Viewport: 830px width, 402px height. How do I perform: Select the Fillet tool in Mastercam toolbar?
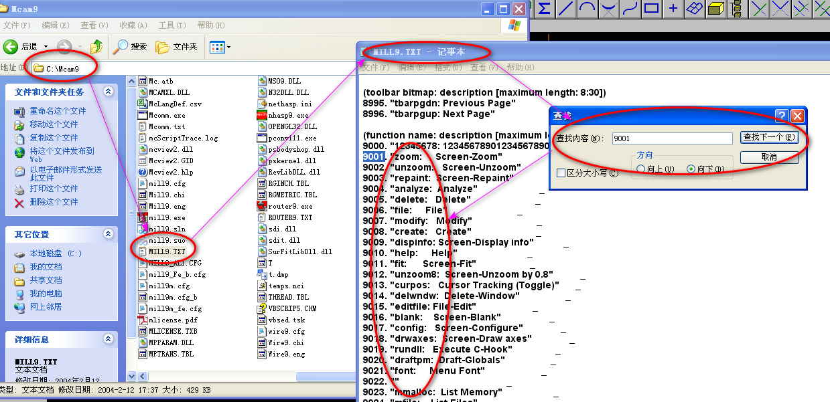[x=609, y=9]
